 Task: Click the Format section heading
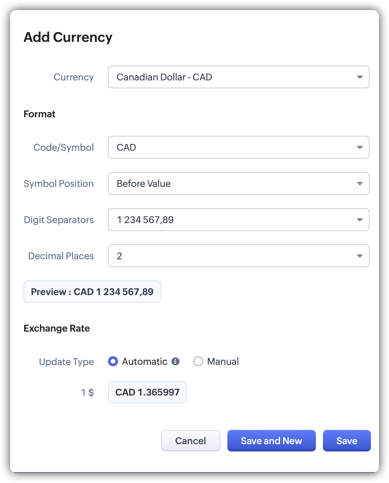tap(39, 114)
